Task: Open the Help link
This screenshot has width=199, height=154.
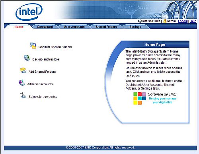Action: [x=193, y=21]
